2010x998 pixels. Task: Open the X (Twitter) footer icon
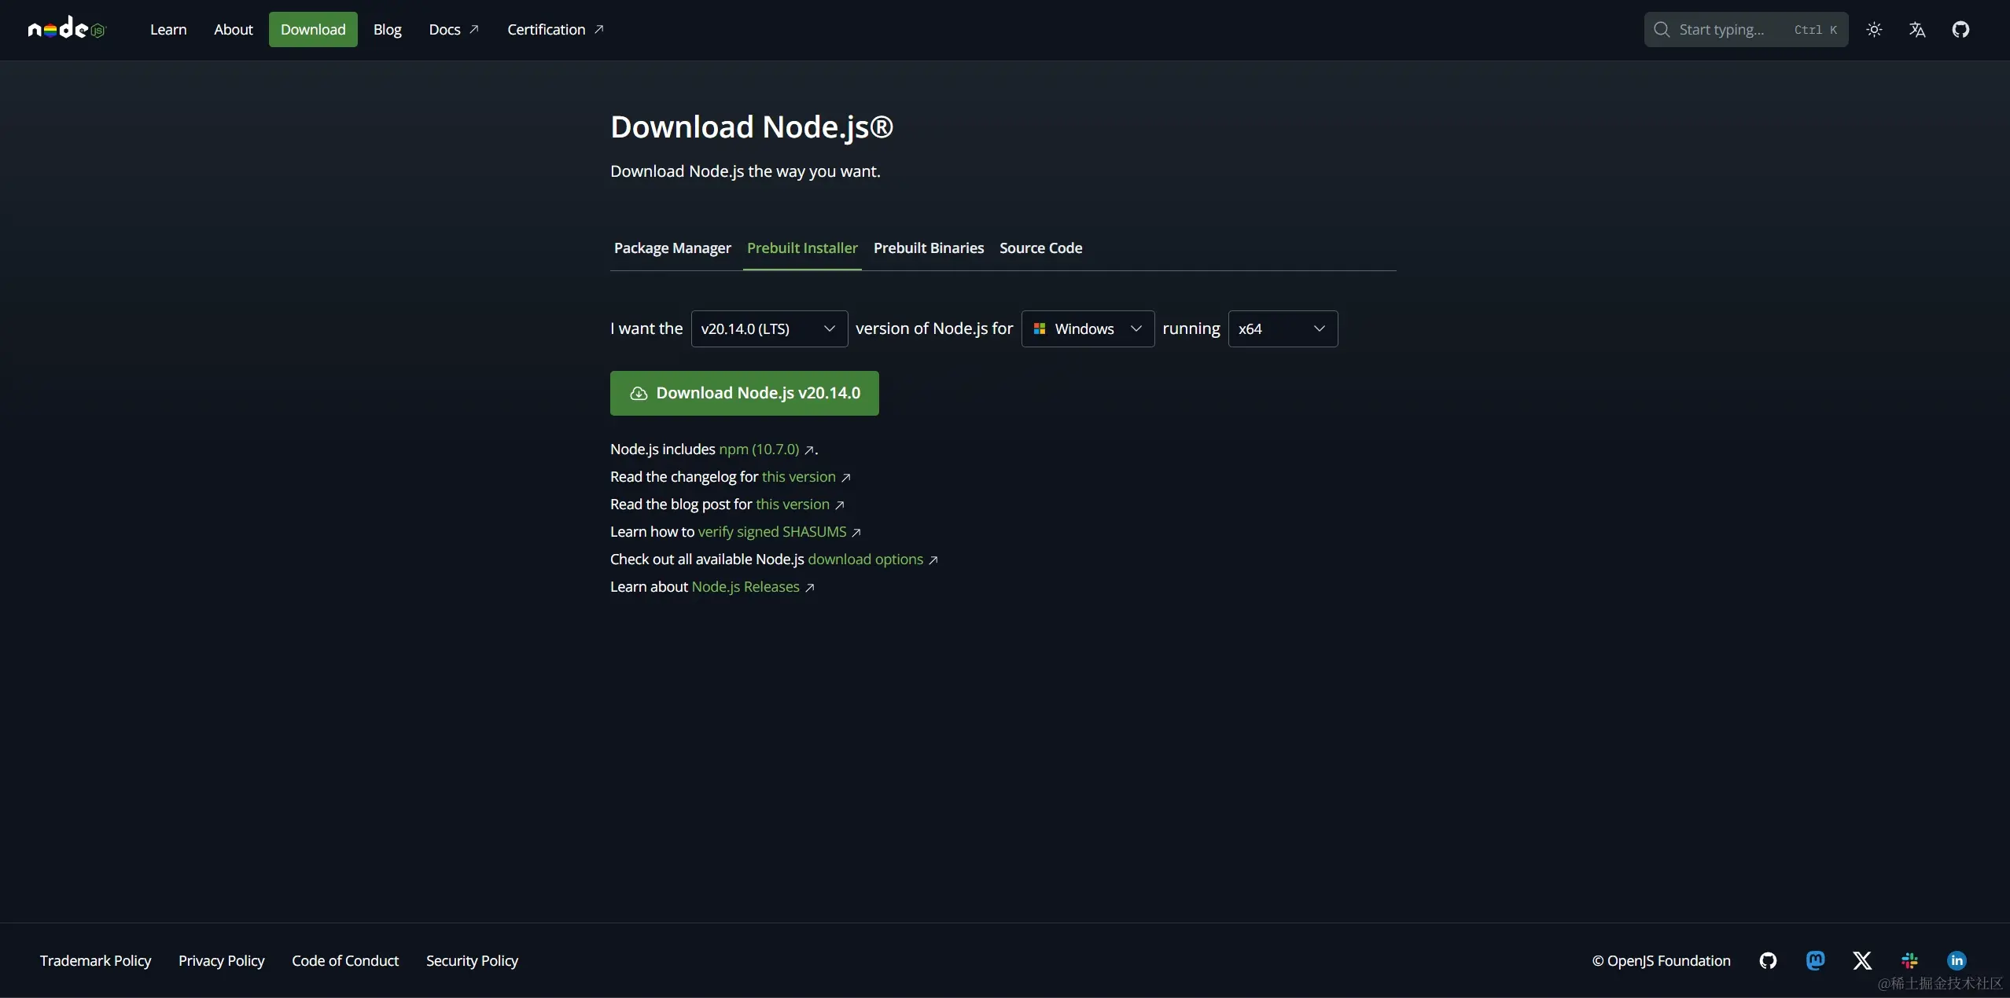pos(1862,960)
